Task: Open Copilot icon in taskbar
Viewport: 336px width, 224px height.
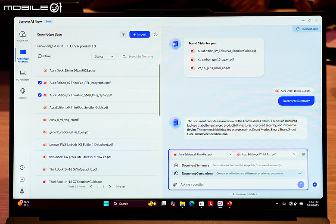Action: coord(173,204)
